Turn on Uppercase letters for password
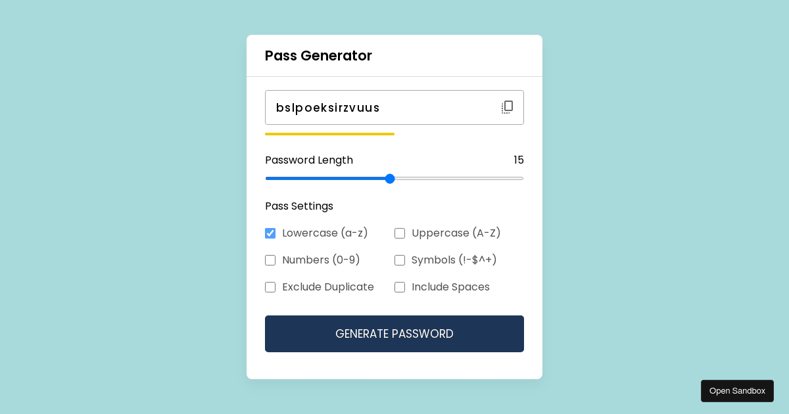The width and height of the screenshot is (789, 414). [x=400, y=233]
